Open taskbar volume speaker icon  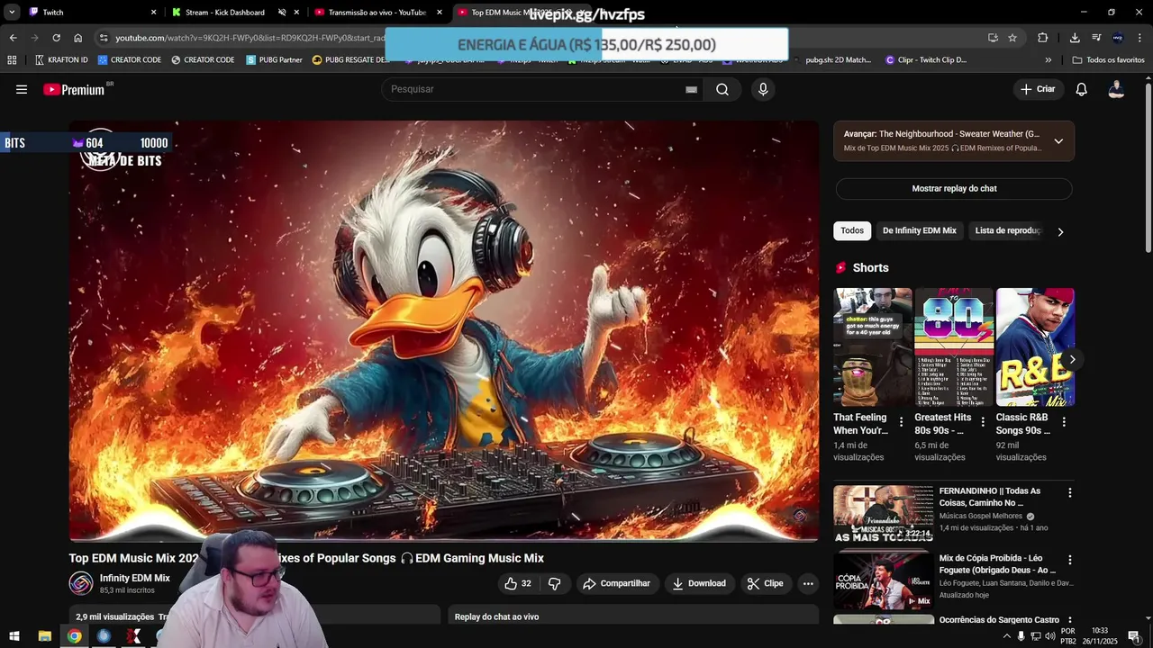[x=1049, y=636]
